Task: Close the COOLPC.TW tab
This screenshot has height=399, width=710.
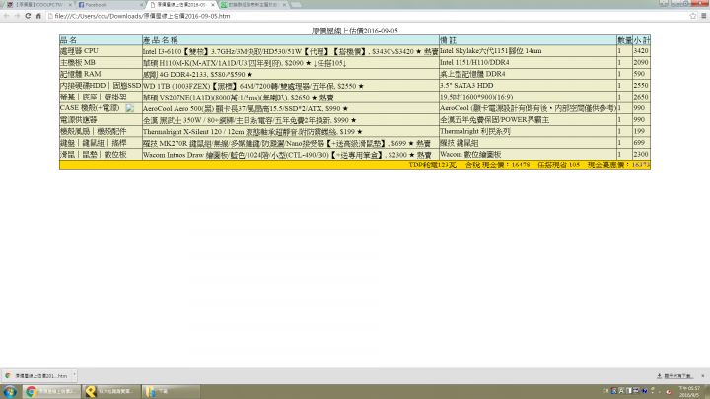Action: tap(70, 5)
